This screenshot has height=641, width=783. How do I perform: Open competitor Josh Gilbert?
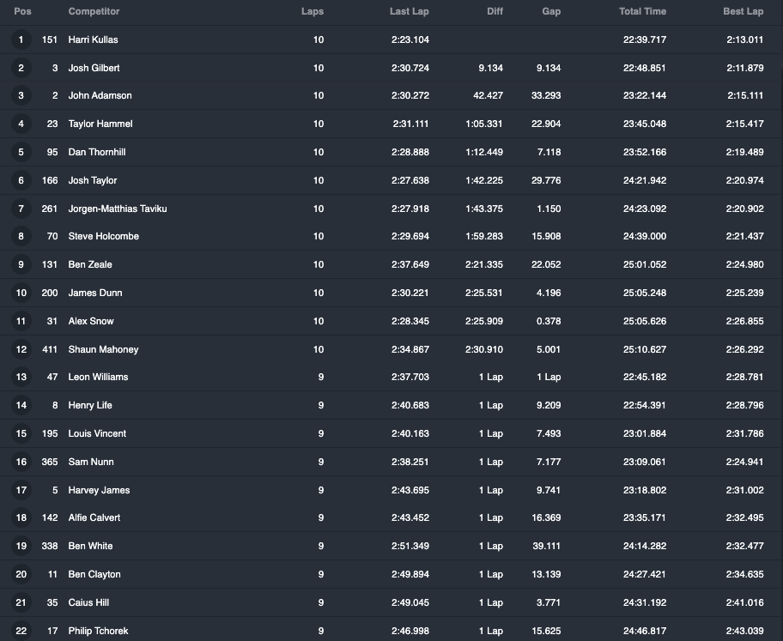94,68
